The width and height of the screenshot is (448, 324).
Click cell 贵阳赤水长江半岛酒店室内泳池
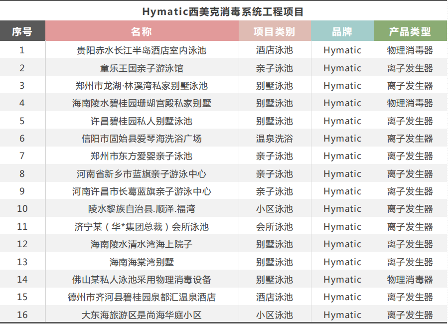(x=142, y=50)
